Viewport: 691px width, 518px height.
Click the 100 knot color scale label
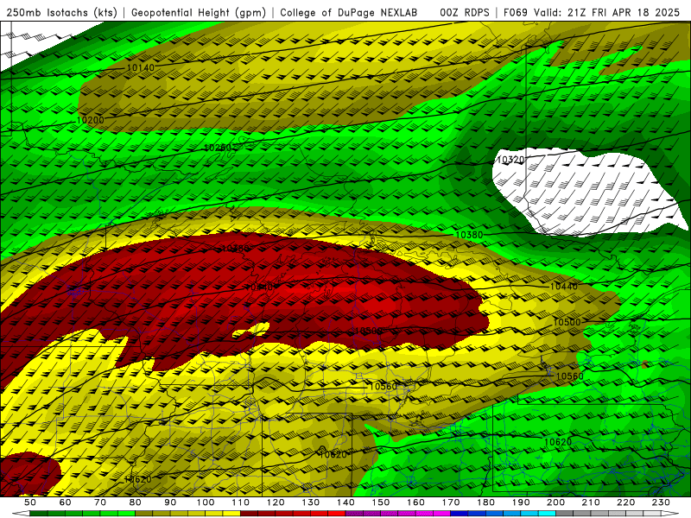(x=206, y=502)
